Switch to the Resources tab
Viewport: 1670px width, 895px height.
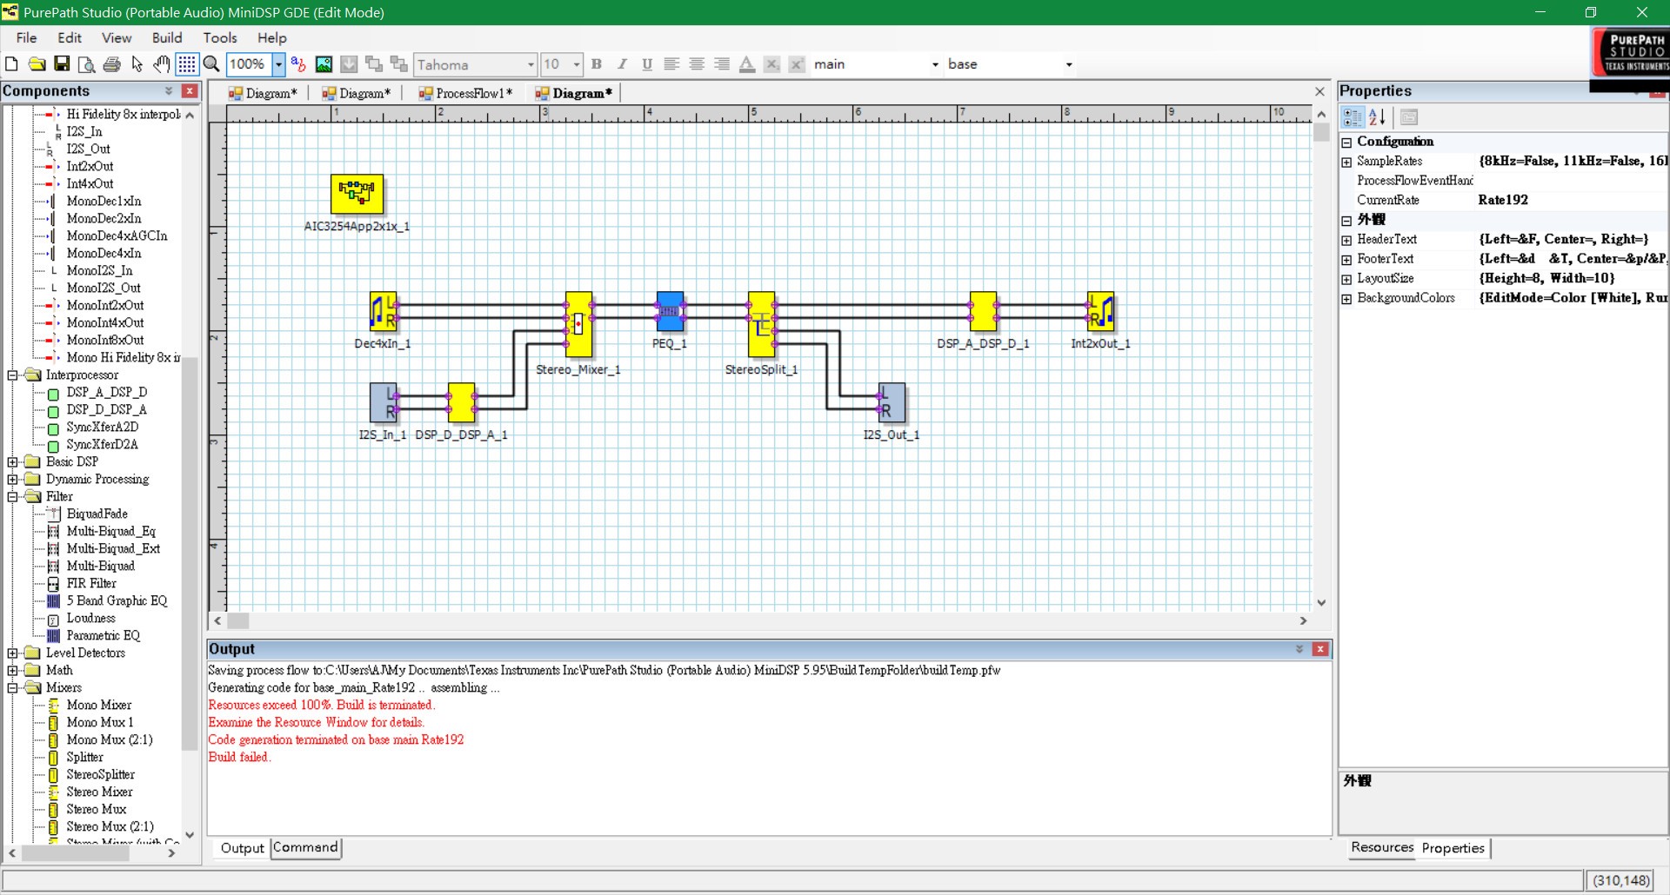1382,847
